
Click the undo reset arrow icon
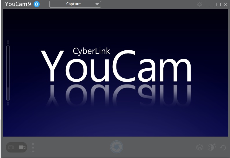[x=223, y=148]
